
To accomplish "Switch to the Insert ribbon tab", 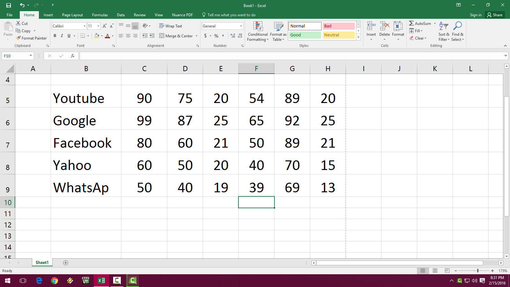I will point(48,15).
